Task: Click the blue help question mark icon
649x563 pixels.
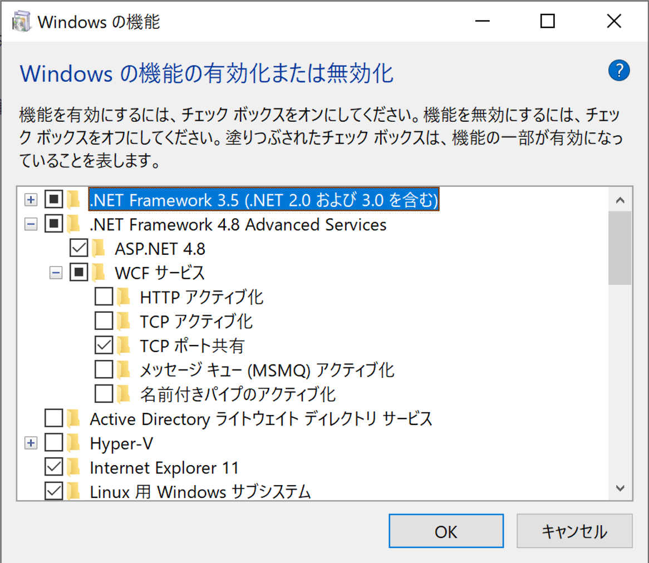Action: 619,70
